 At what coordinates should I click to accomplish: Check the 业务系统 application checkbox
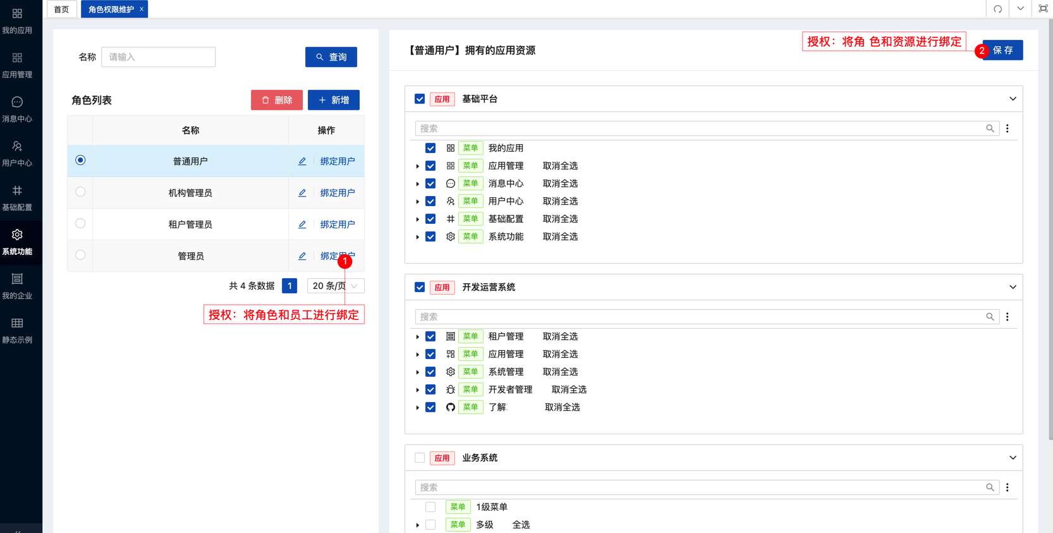[x=420, y=458]
